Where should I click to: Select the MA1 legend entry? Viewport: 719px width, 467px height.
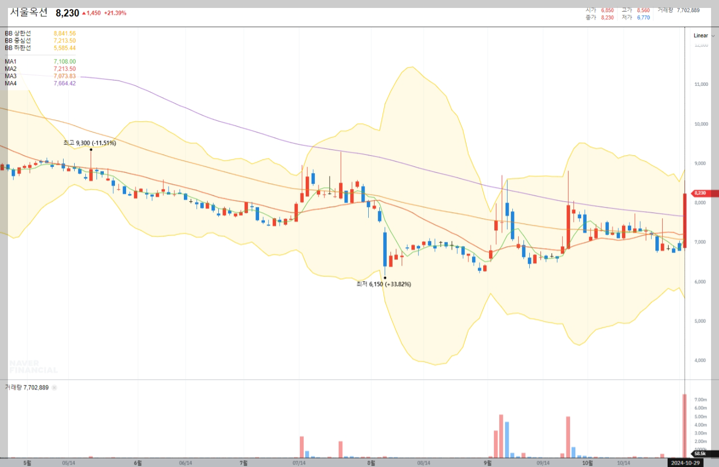click(11, 61)
